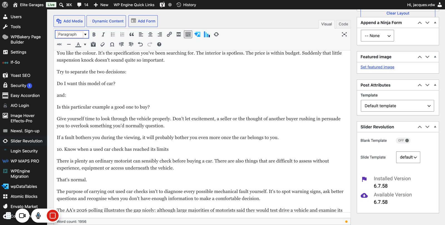
Task: Click the Slider Revolution toolbar icon
Action: pyautogui.click(x=216, y=34)
